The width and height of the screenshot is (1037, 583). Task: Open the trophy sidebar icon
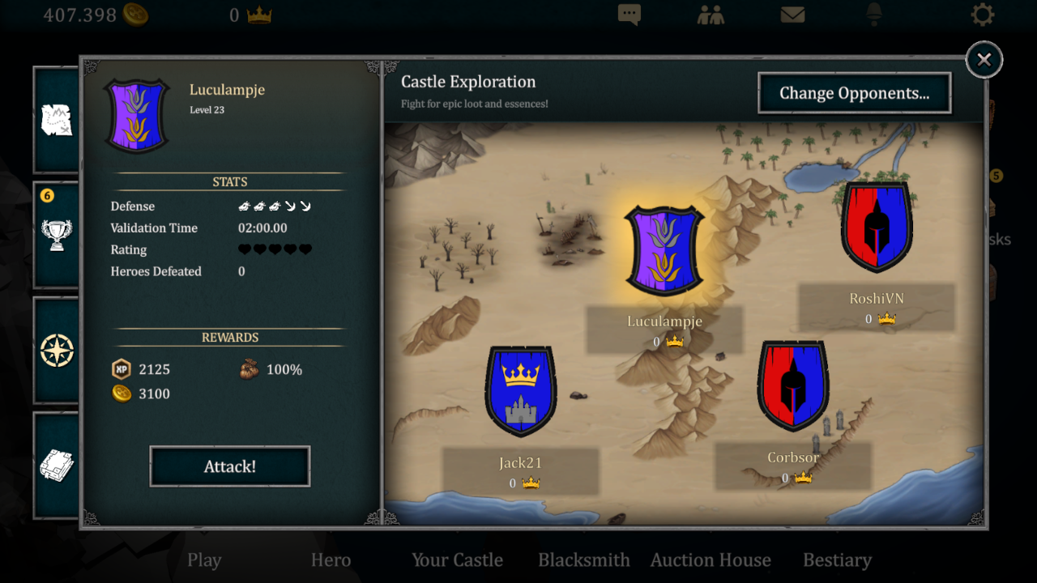57,235
